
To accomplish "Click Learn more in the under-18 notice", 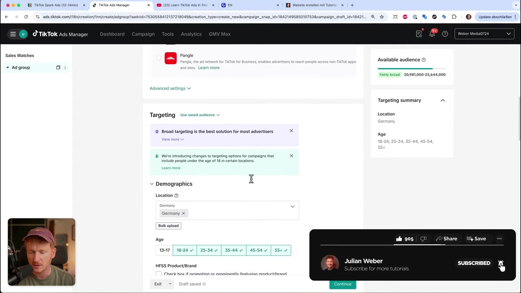I will 171,168.
